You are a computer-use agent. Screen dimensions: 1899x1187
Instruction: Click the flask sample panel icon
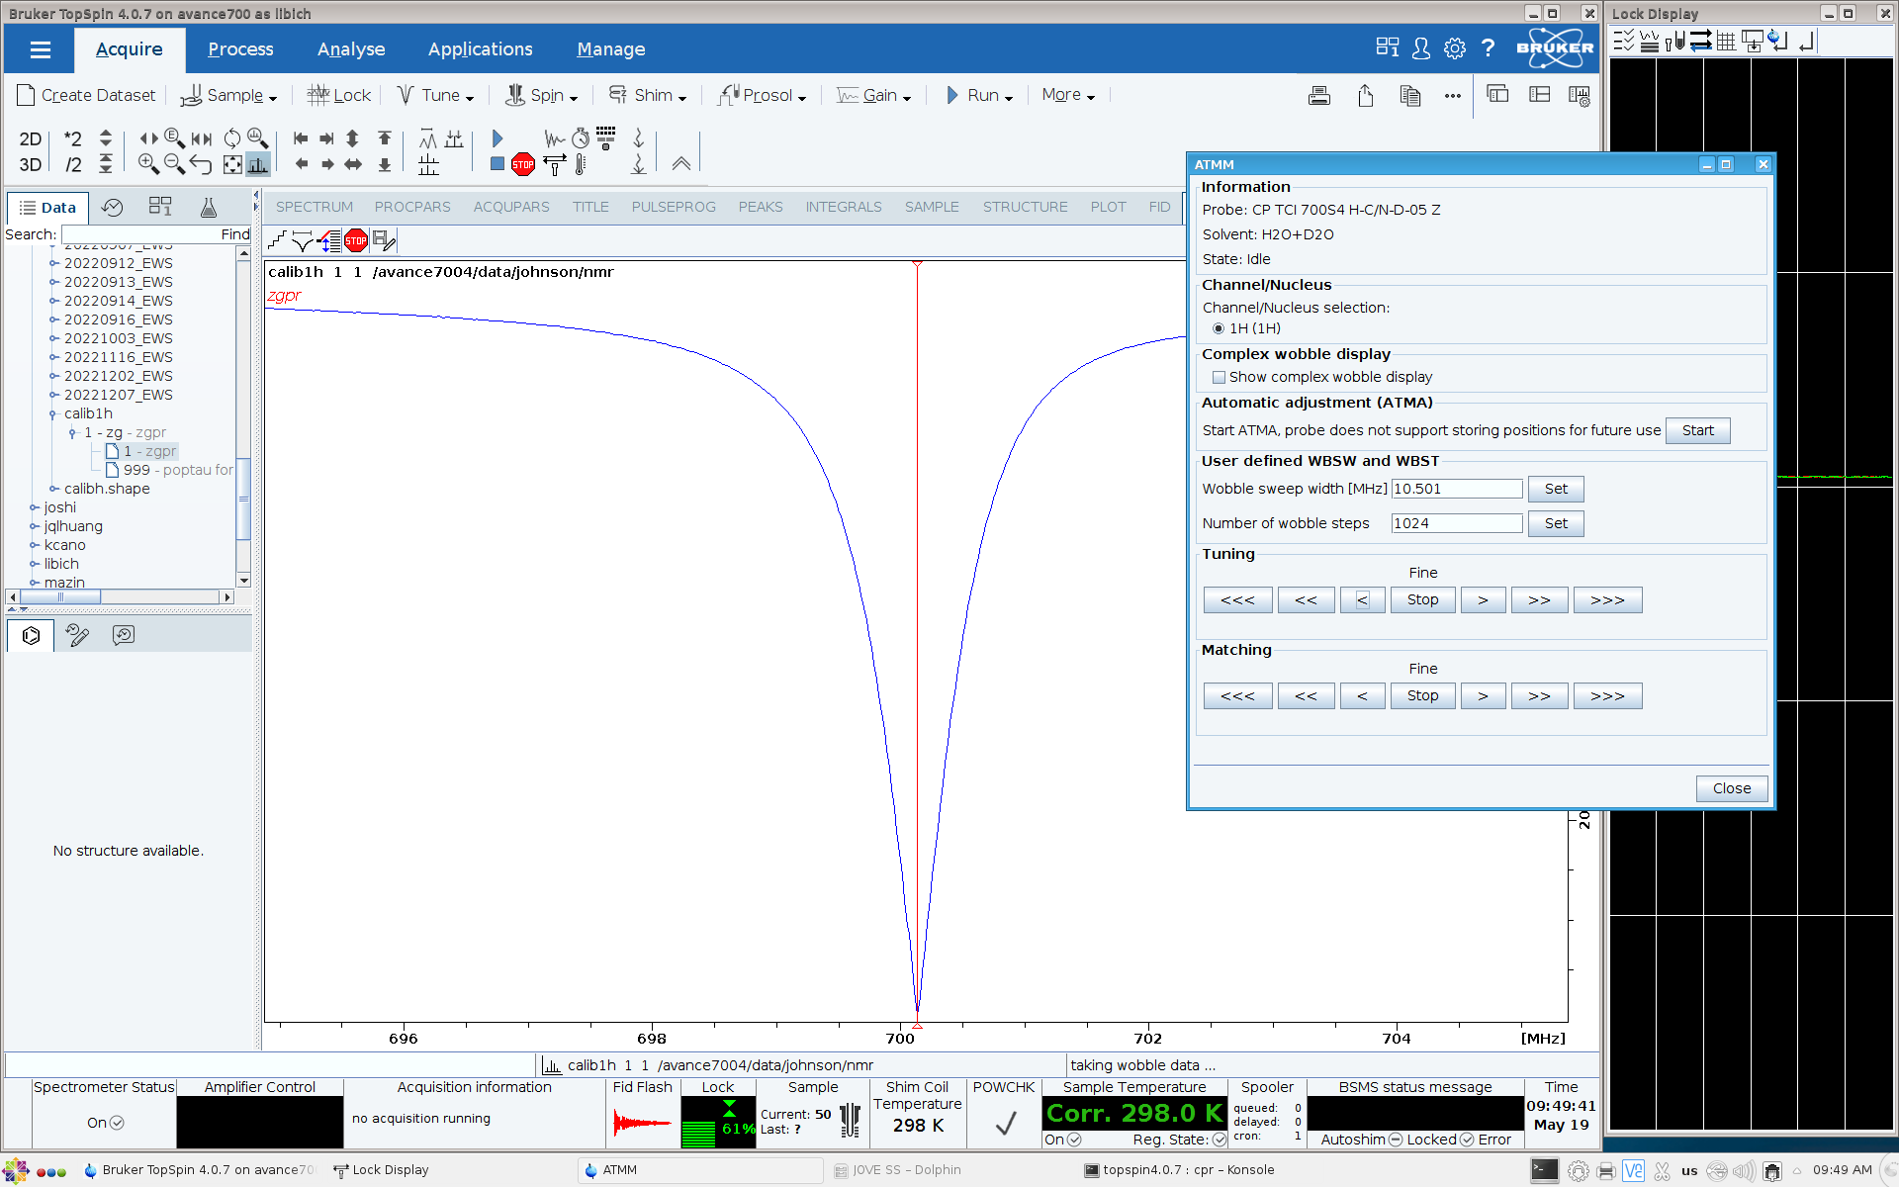pos(208,207)
